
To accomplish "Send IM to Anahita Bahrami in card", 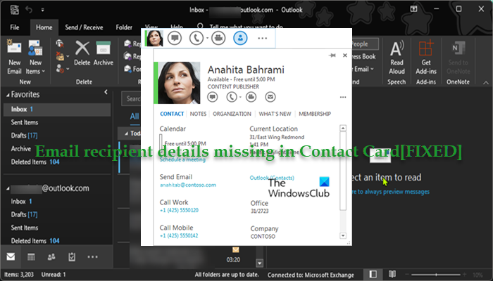I will (213, 97).
